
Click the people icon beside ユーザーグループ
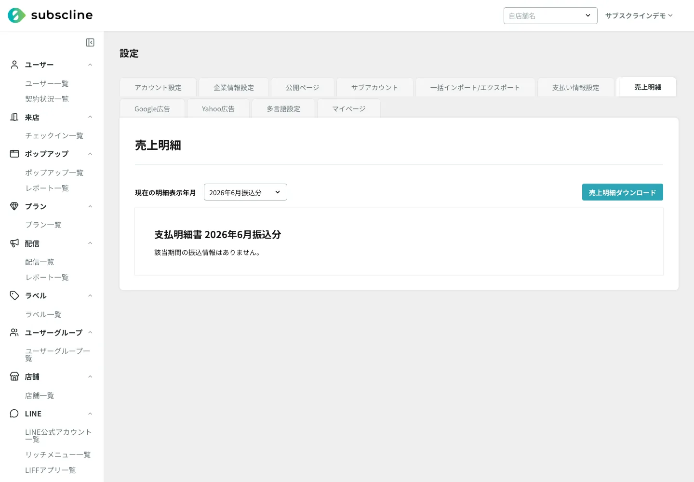pyautogui.click(x=14, y=333)
